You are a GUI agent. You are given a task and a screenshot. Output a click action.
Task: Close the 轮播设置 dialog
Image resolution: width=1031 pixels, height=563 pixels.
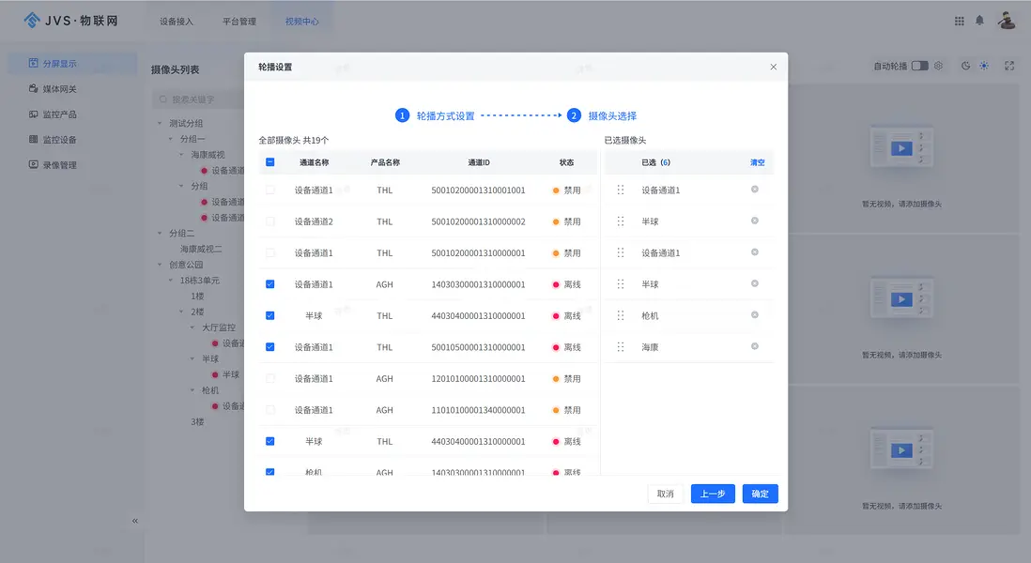point(774,67)
